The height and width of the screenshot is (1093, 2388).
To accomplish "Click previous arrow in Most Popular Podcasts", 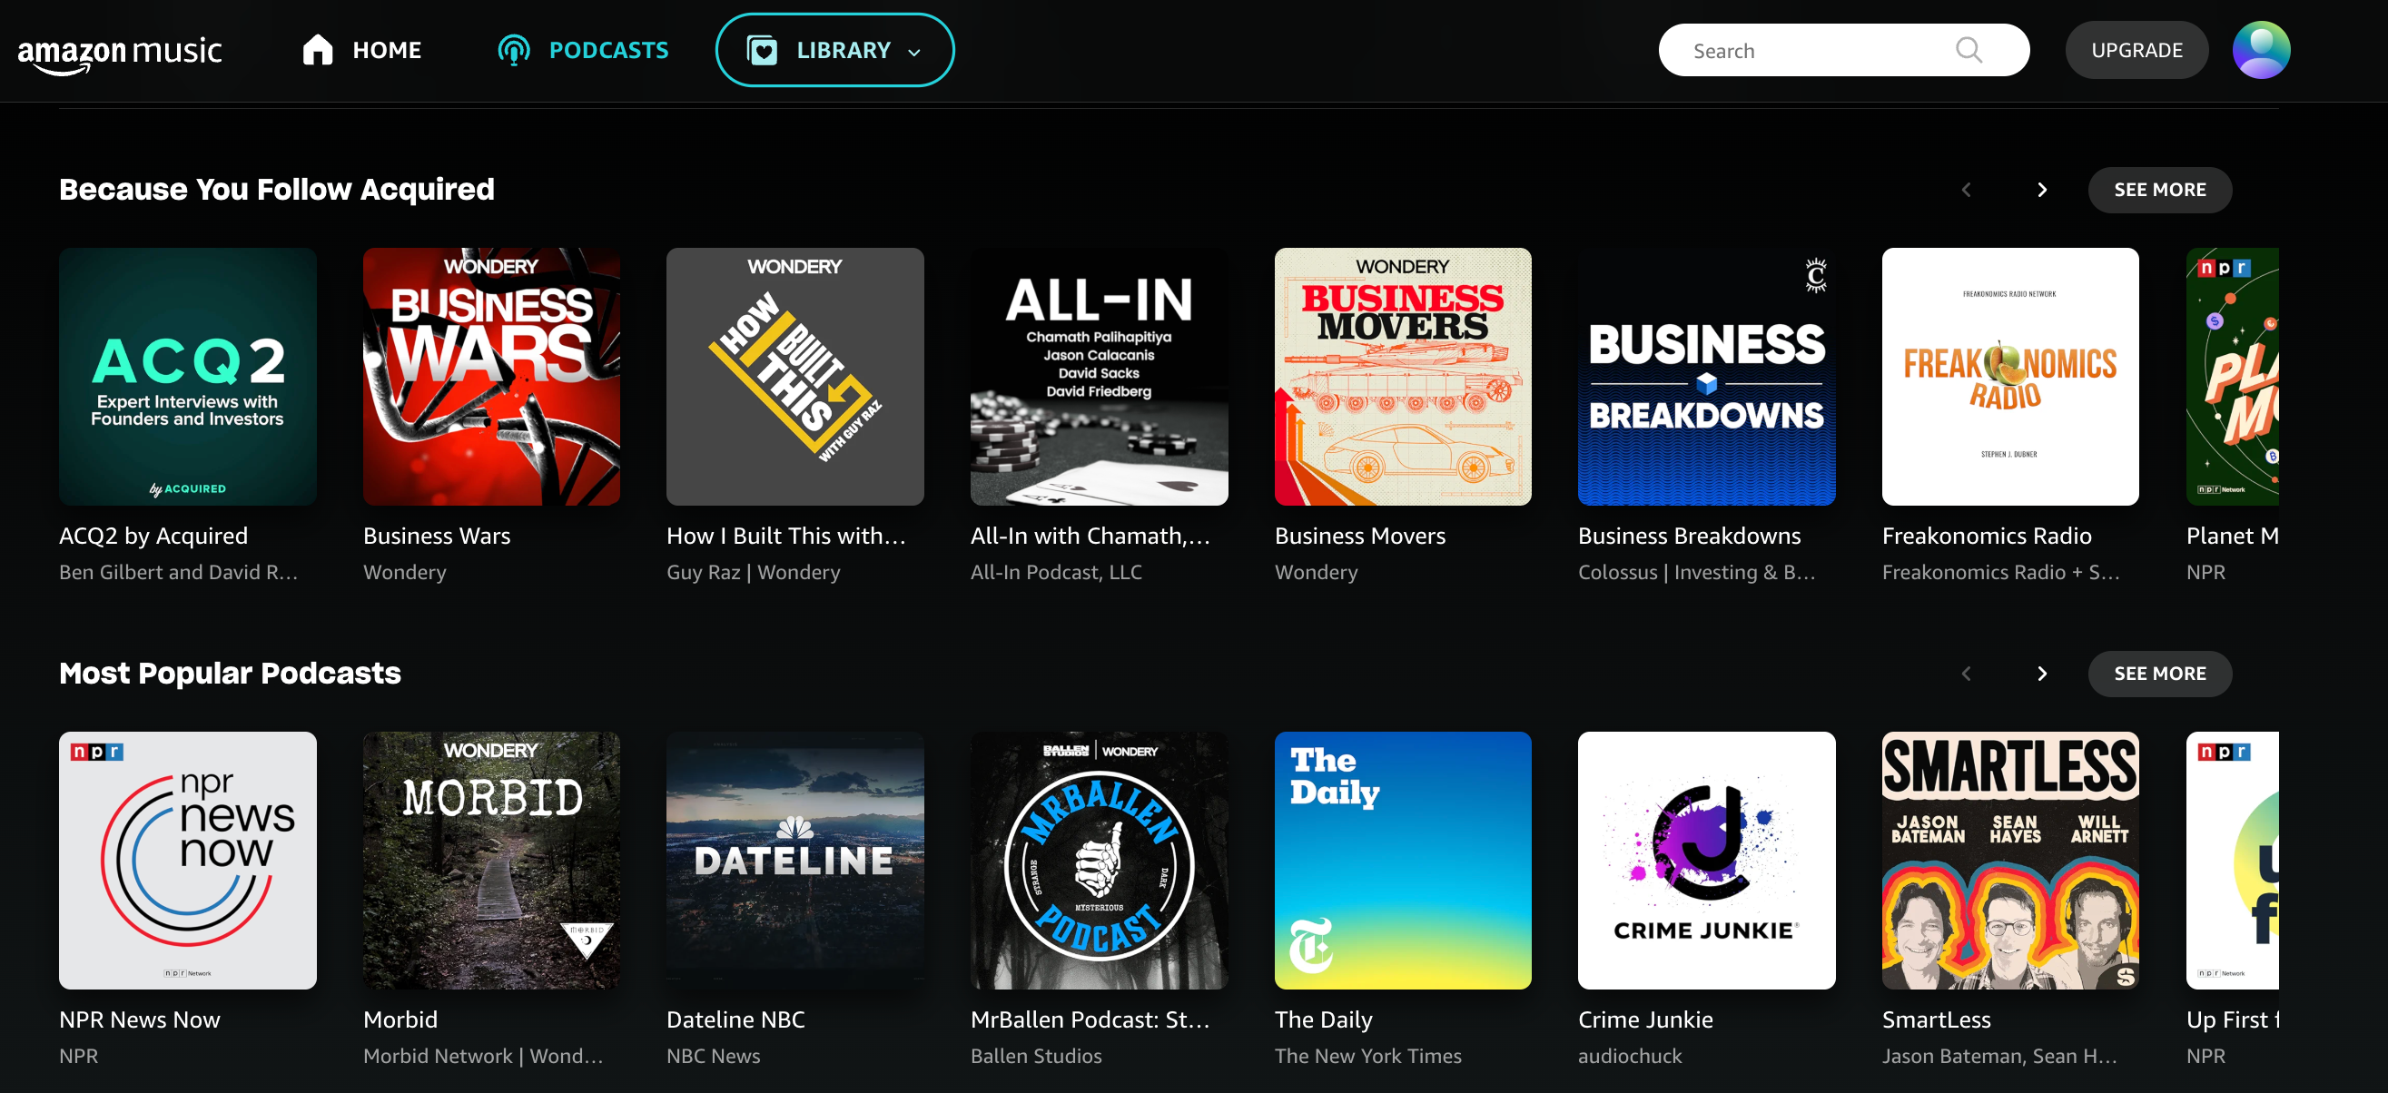I will coord(1966,674).
